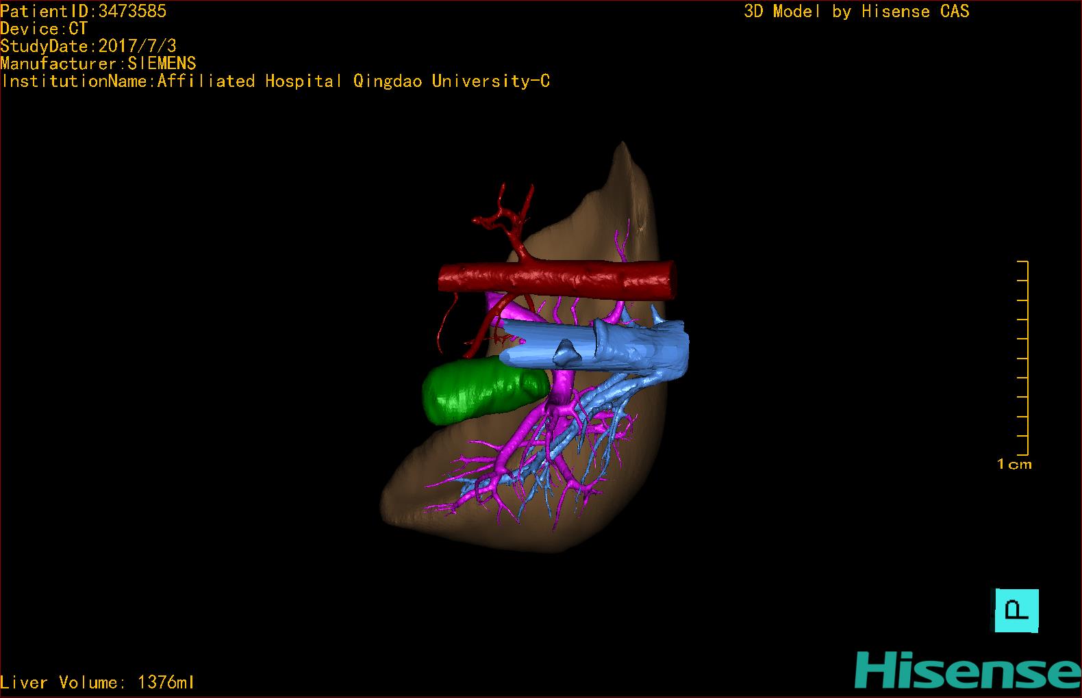Click the InstitutionName Affiliated Hospital text
This screenshot has height=698, width=1082.
tap(275, 81)
